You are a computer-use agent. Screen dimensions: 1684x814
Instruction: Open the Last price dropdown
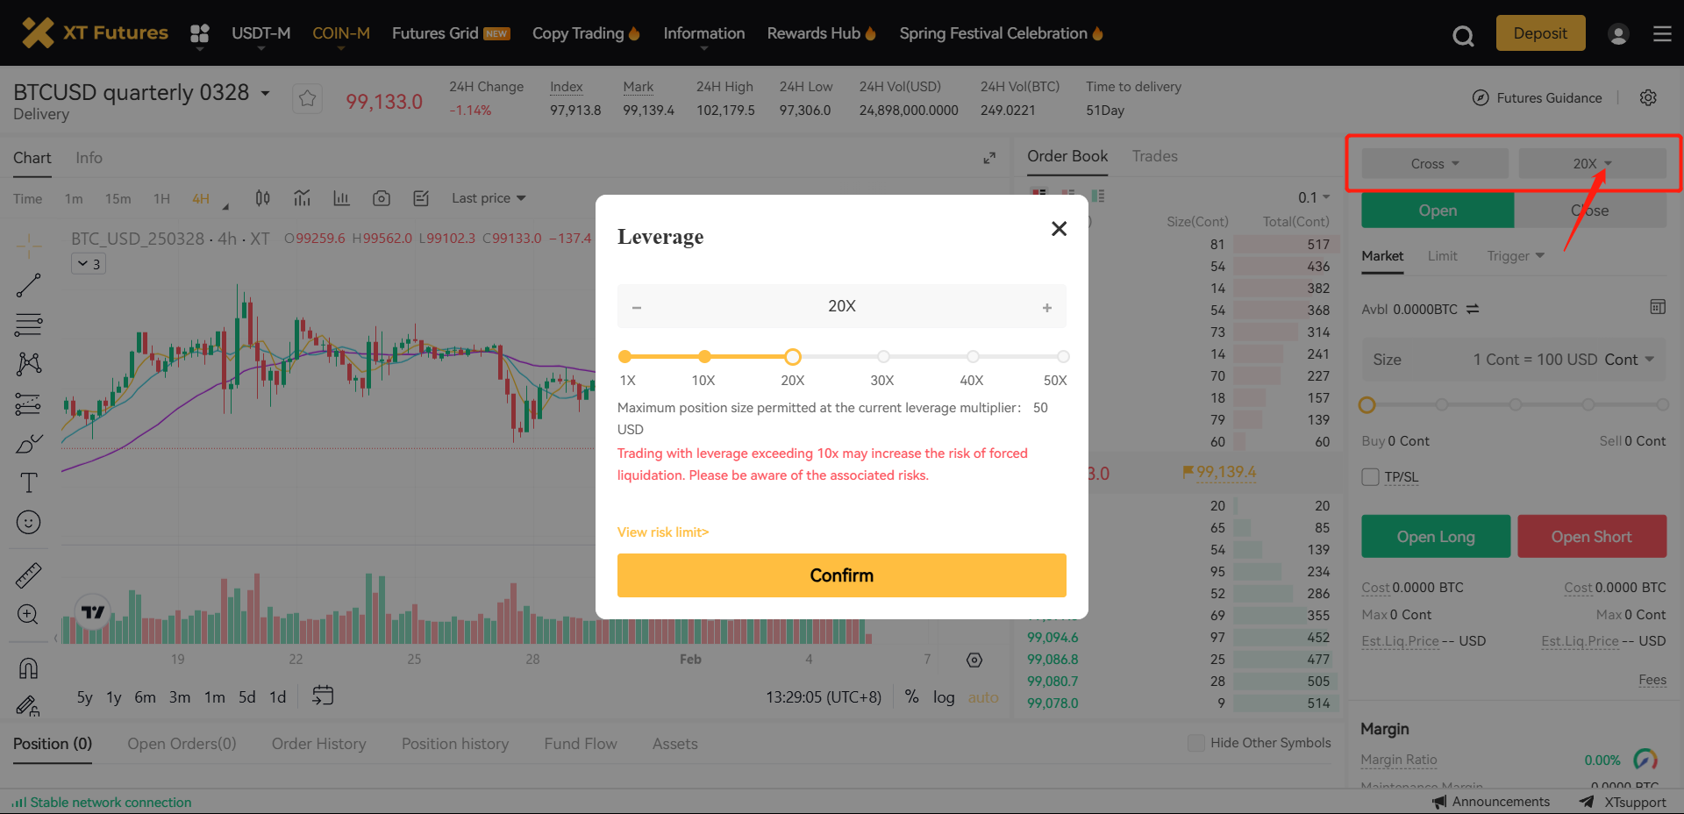point(489,198)
